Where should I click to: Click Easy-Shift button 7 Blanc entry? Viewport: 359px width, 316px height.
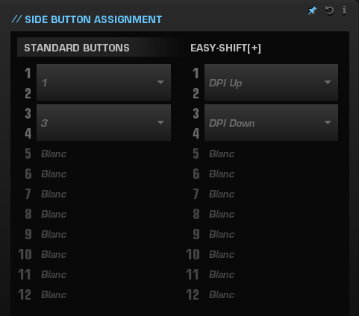(222, 195)
